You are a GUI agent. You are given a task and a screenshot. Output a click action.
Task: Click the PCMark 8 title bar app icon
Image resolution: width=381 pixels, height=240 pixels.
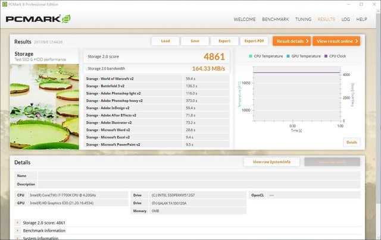(5, 4)
